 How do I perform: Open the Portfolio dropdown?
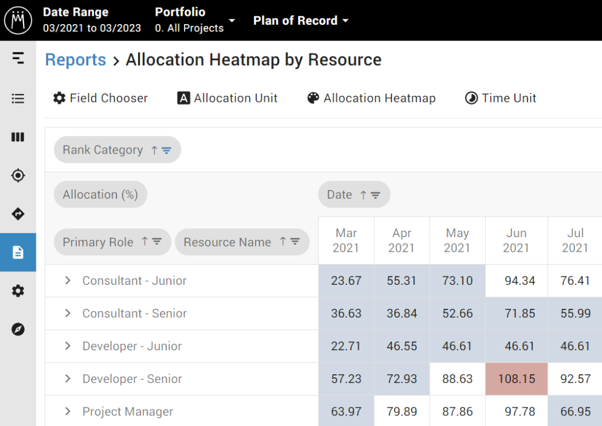[x=195, y=20]
